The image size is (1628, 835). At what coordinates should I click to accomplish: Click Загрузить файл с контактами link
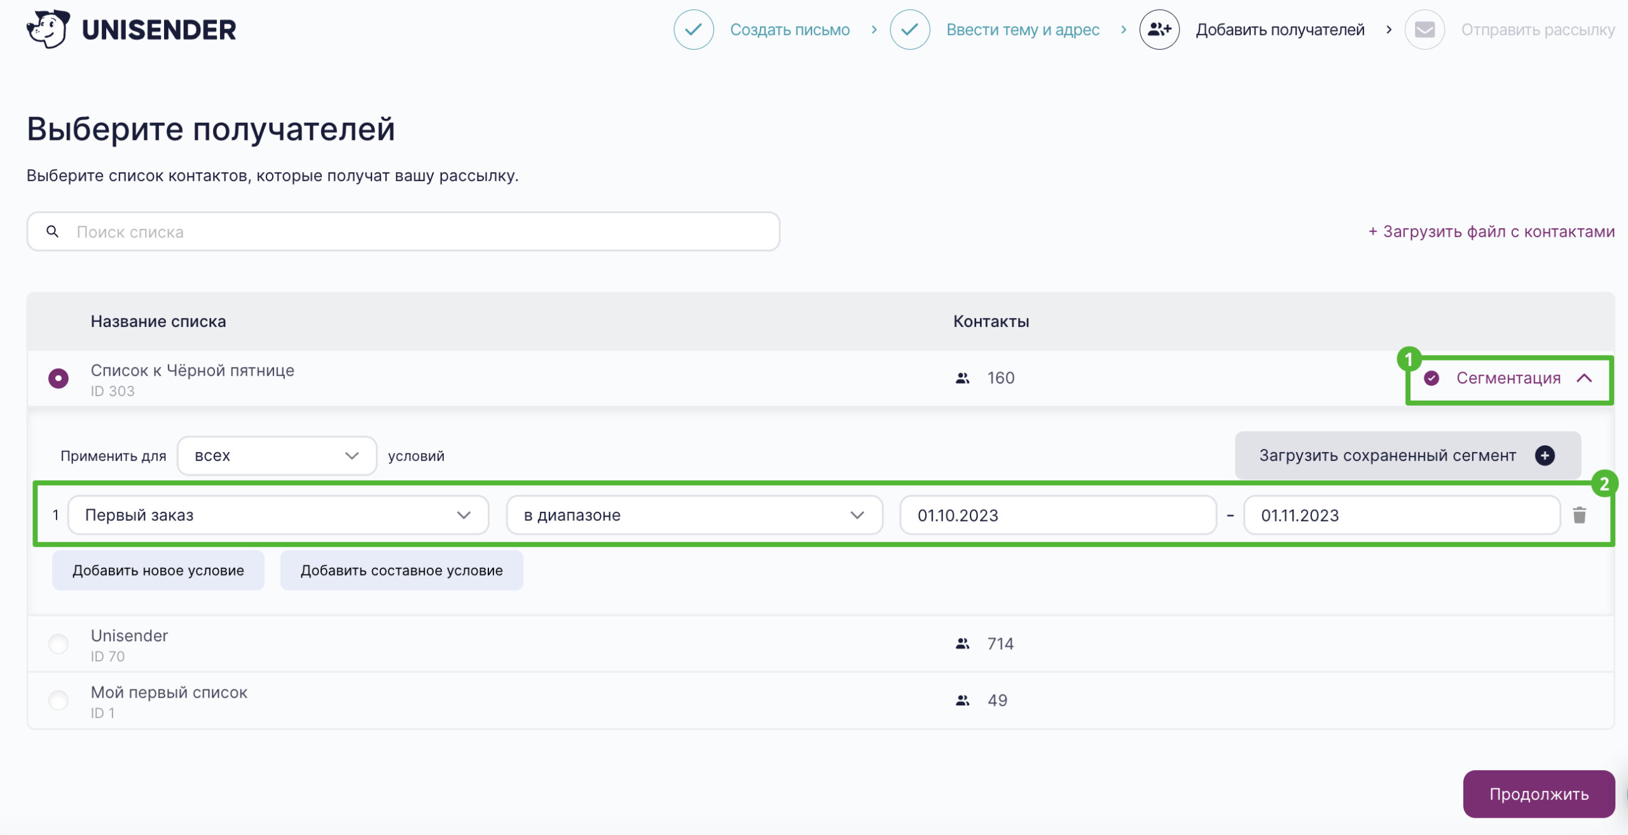(x=1491, y=231)
